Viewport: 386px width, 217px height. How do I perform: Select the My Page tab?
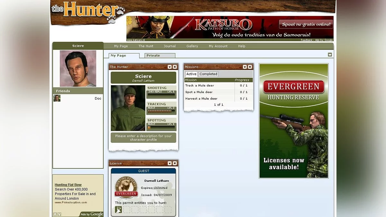tap(124, 56)
